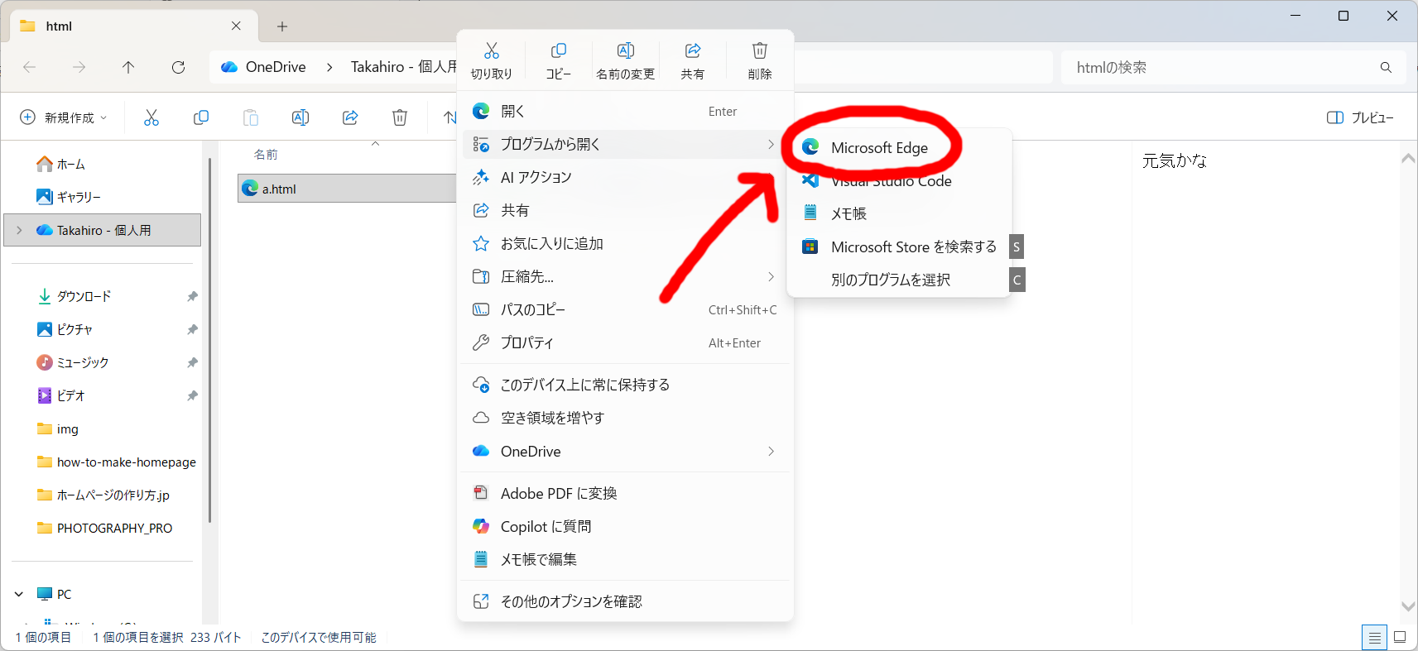
Task: Click the rename (名前の変更) icon in context menu
Action: coord(626,51)
